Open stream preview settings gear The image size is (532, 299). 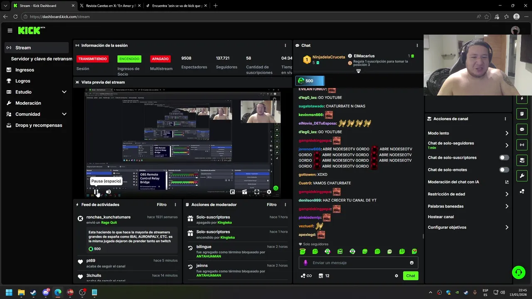[269, 192]
